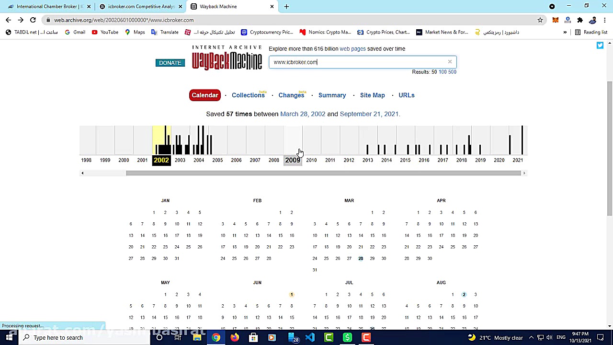Open the Changes view
Image resolution: width=613 pixels, height=345 pixels.
(291, 95)
